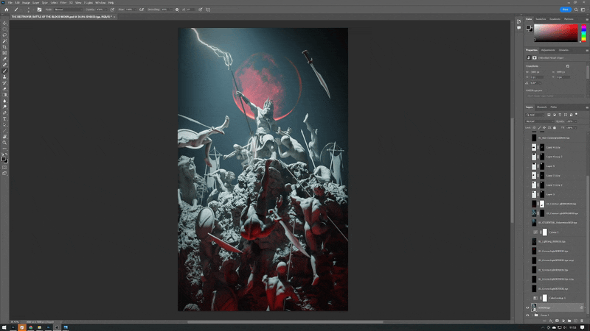Select the Hand tool
The image size is (590, 331).
pyautogui.click(x=4, y=137)
